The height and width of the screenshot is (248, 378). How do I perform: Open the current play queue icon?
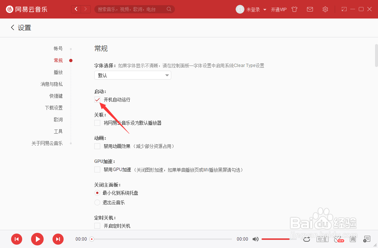[367, 239]
